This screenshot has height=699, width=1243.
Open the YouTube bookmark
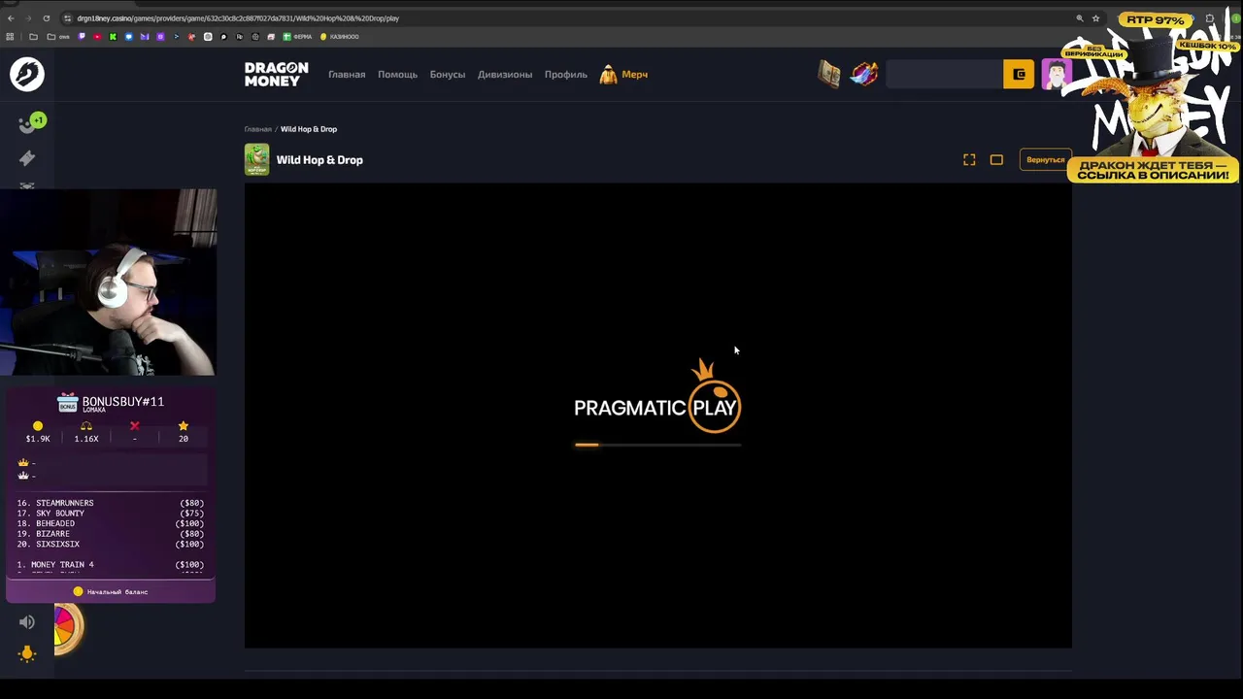[x=97, y=37]
